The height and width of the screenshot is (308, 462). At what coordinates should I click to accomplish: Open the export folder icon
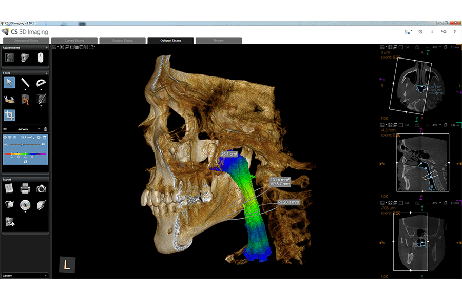9,204
